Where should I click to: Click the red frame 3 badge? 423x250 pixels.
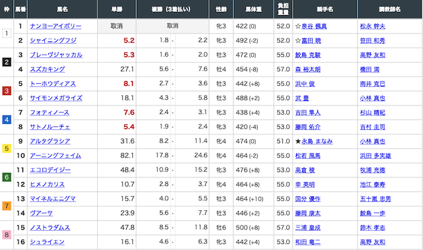click(7, 90)
